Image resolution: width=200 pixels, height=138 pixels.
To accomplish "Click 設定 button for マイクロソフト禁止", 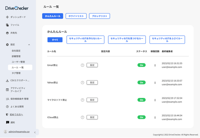I will pyautogui.click(x=92, y=100).
